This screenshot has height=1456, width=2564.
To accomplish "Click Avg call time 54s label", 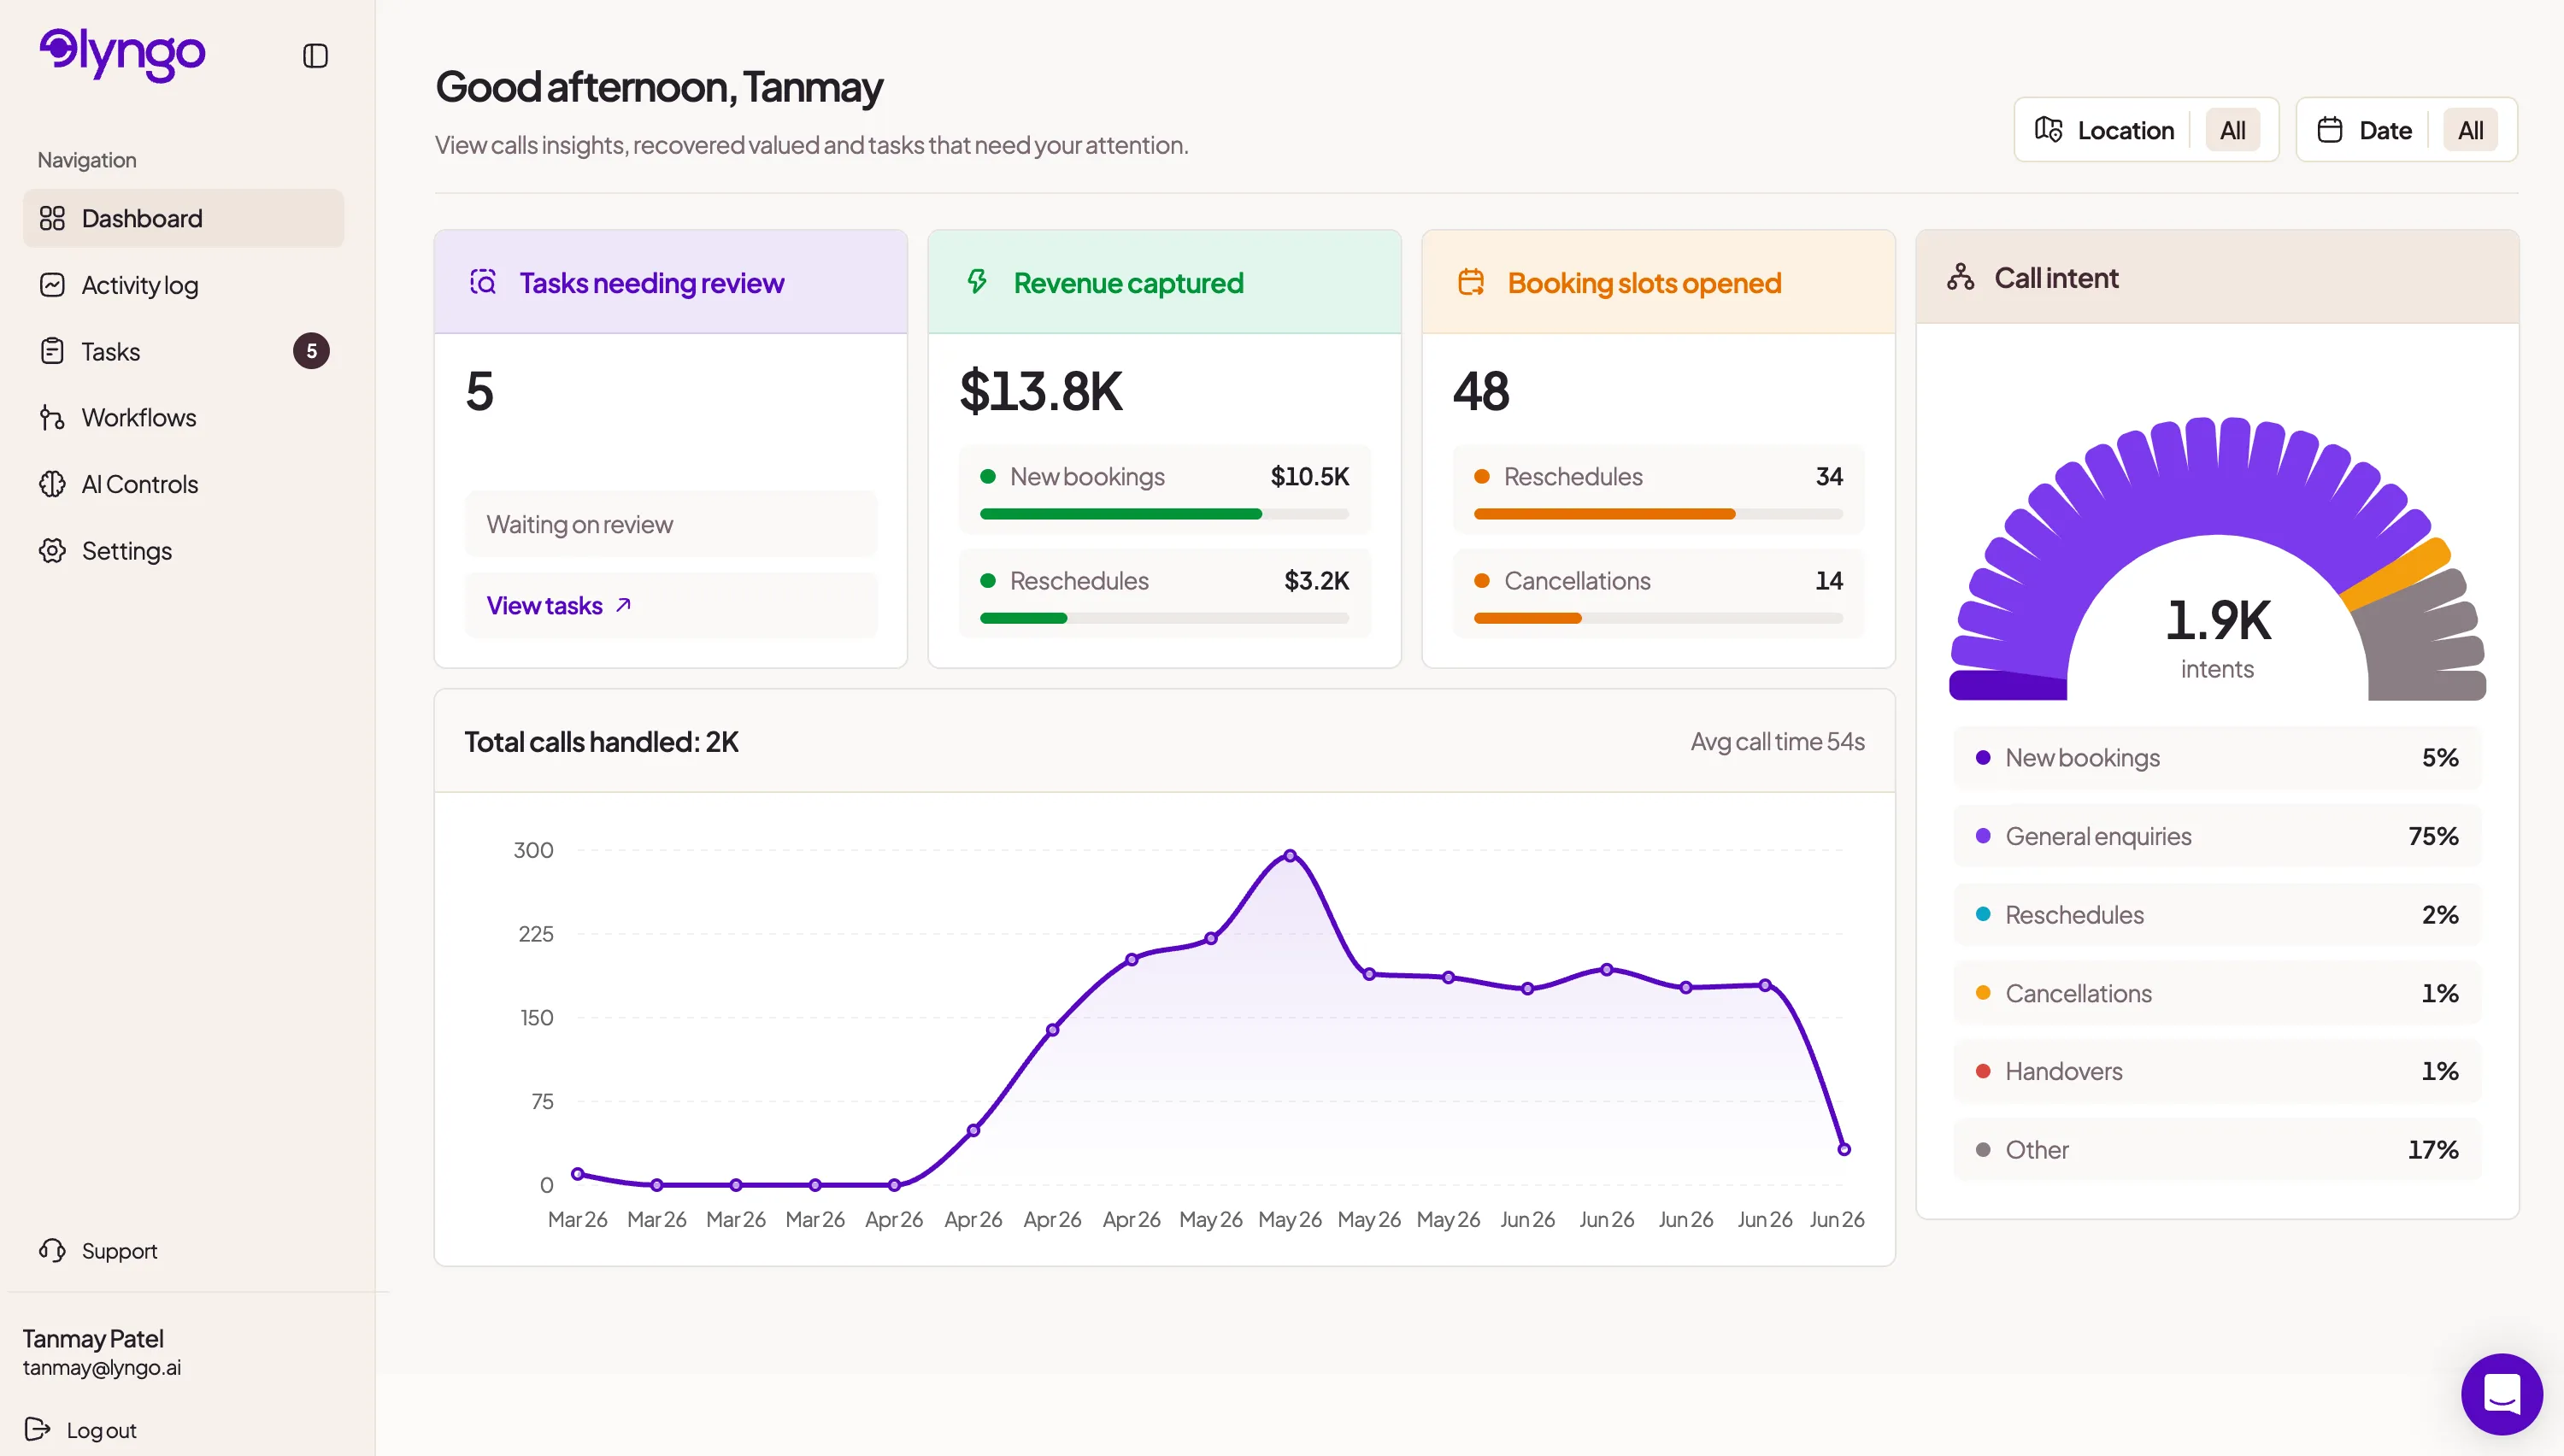I will click(x=1777, y=742).
